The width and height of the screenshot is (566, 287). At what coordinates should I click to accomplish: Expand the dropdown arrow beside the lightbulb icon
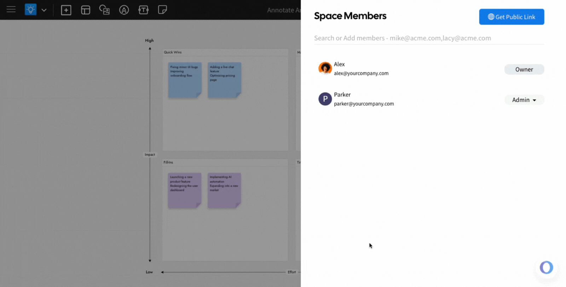pyautogui.click(x=44, y=10)
